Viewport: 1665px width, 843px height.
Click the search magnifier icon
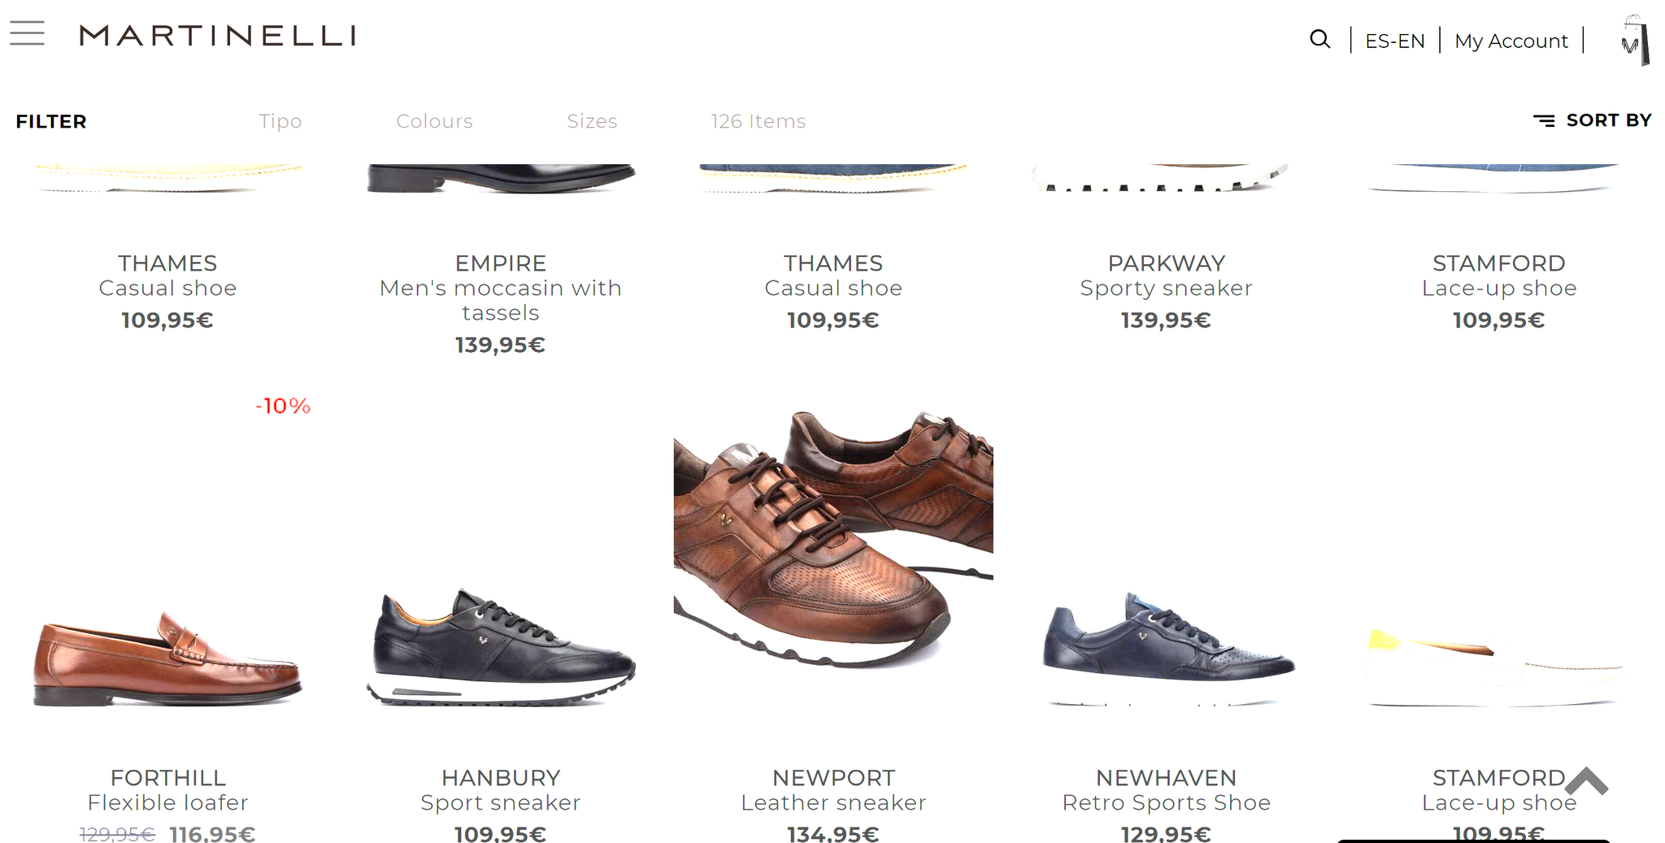(1320, 39)
